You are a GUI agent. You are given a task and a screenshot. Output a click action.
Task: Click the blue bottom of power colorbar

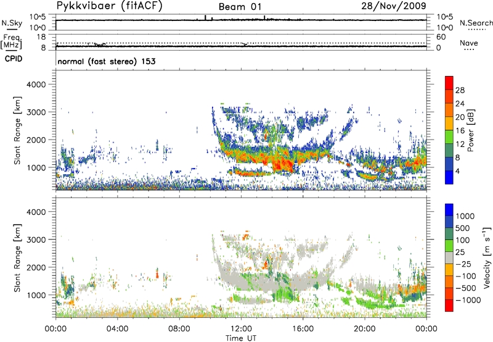449,177
